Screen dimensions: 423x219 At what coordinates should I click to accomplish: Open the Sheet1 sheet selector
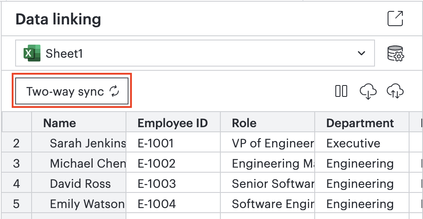[x=195, y=53]
